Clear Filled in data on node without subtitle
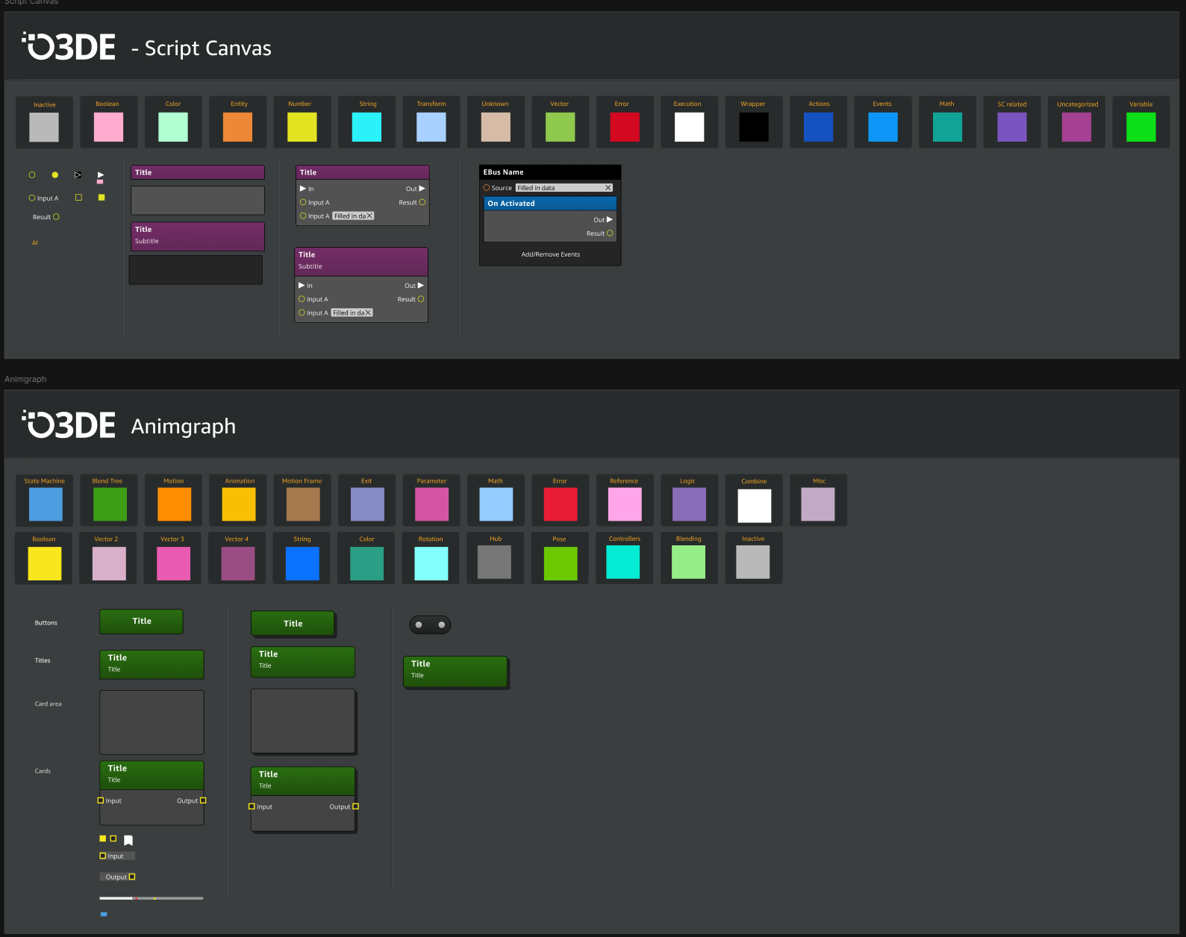Image resolution: width=1186 pixels, height=937 pixels. [x=369, y=216]
